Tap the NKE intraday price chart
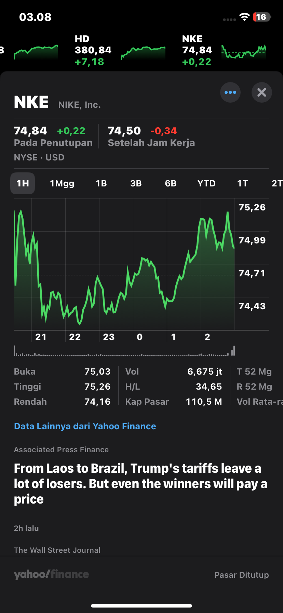 coord(124,264)
